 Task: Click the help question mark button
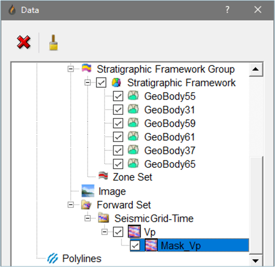[x=227, y=10]
